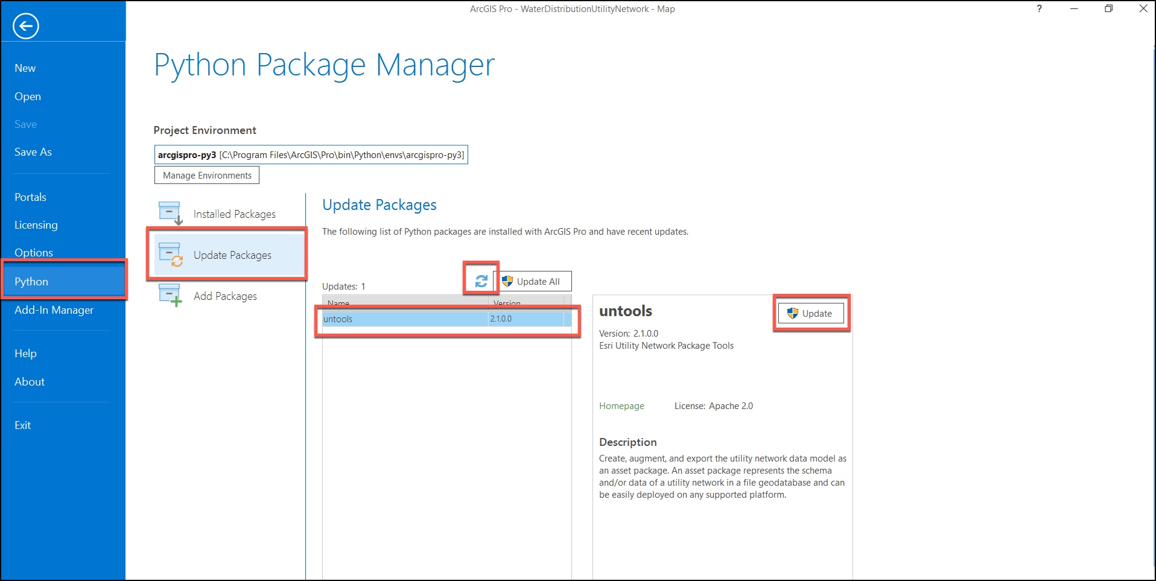The image size is (1156, 581).
Task: Click the Project Environment path field
Action: click(311, 155)
